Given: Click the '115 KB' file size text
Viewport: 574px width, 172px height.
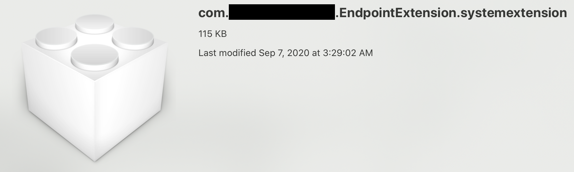Looking at the screenshot, I should [213, 34].
